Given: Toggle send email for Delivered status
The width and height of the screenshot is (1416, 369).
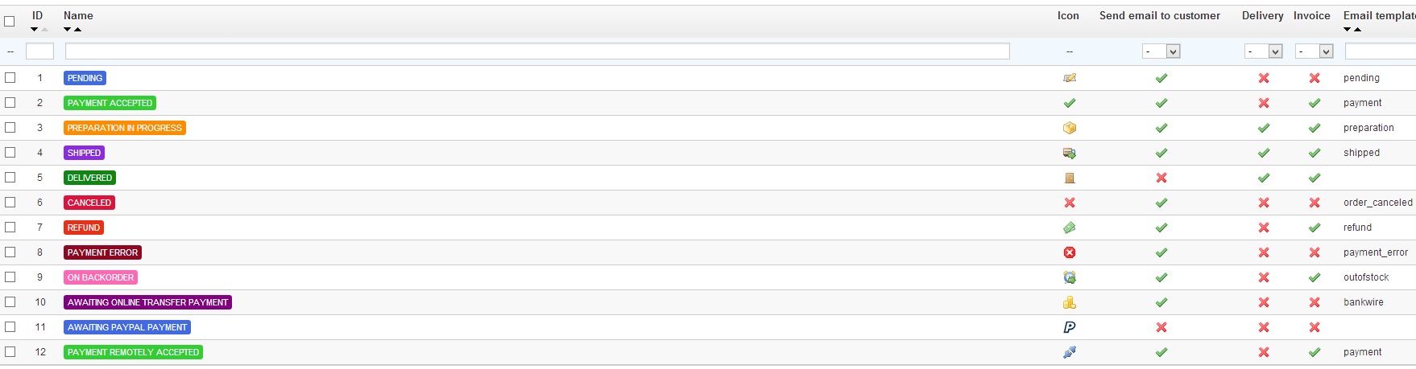Looking at the screenshot, I should pos(1161,178).
